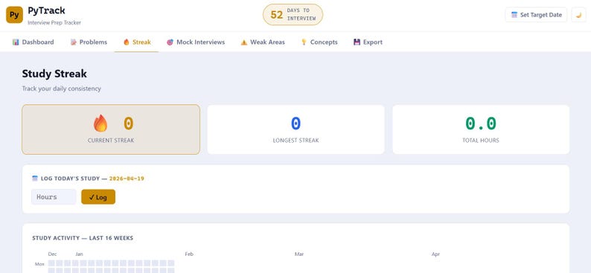
Task: Switch to the Problems tab
Action: coord(89,42)
